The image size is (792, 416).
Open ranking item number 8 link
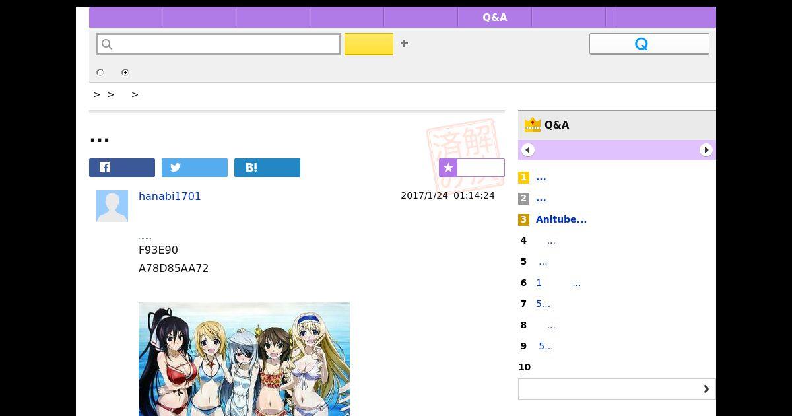(x=551, y=326)
